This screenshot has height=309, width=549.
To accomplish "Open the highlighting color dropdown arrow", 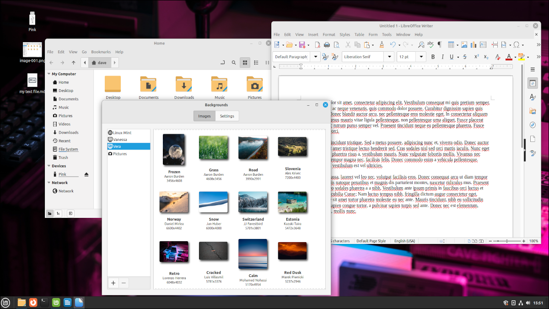I will (527, 57).
